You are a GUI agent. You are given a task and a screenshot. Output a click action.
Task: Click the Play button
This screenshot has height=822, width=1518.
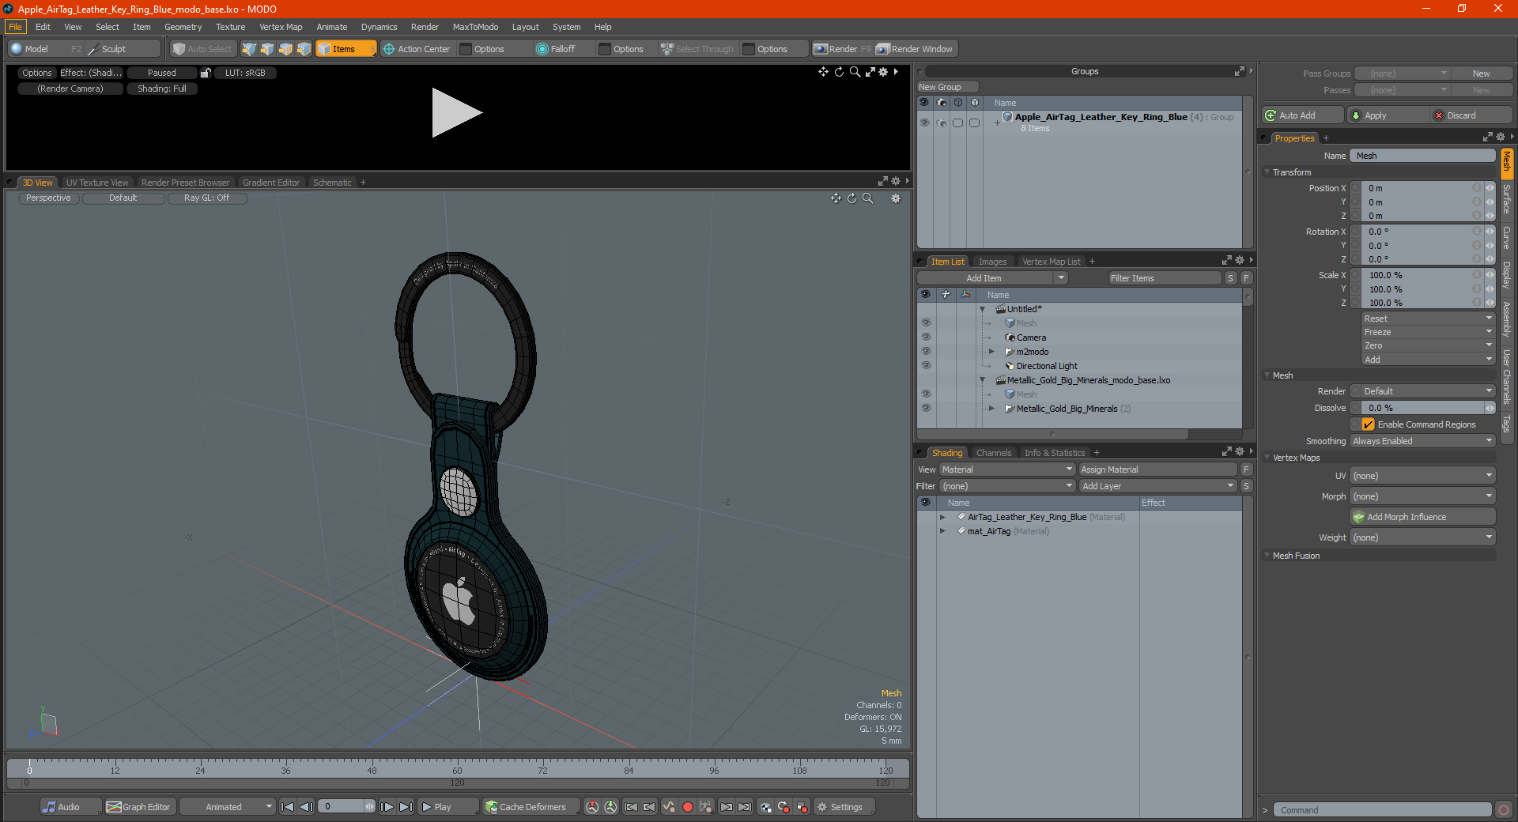(x=447, y=807)
